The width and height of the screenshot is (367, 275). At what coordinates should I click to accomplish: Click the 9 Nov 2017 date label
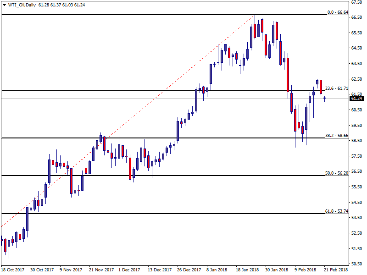(x=72, y=270)
